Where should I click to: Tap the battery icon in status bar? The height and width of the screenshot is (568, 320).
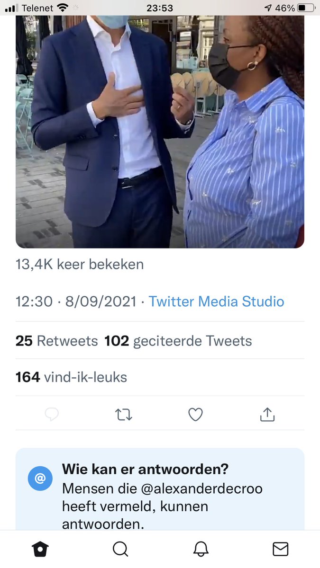306,8
